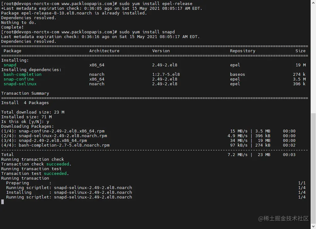Screen dimensions: 316x229
Task: Select the 'sudo yum install epel-release' command
Action: point(156,4)
